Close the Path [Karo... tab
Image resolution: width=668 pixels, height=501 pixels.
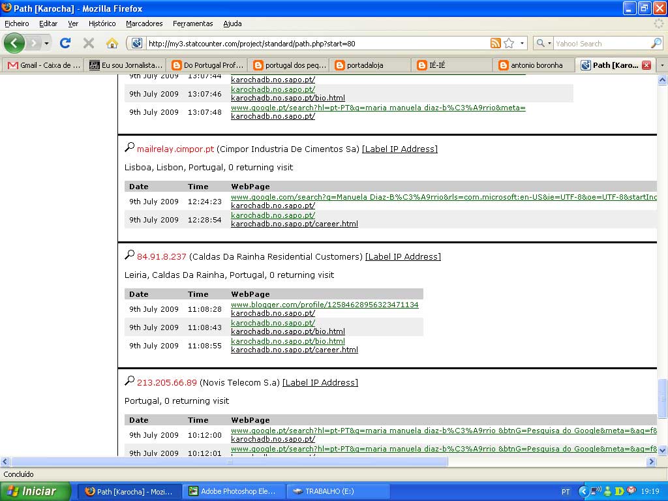(x=646, y=65)
